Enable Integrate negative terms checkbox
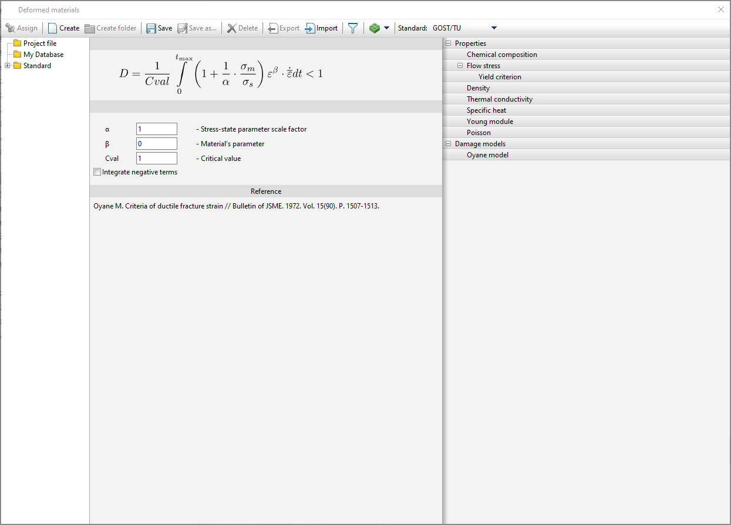Viewport: 731px width, 525px height. click(97, 172)
